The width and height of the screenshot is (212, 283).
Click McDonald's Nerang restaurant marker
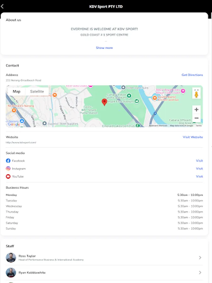click(x=14, y=110)
